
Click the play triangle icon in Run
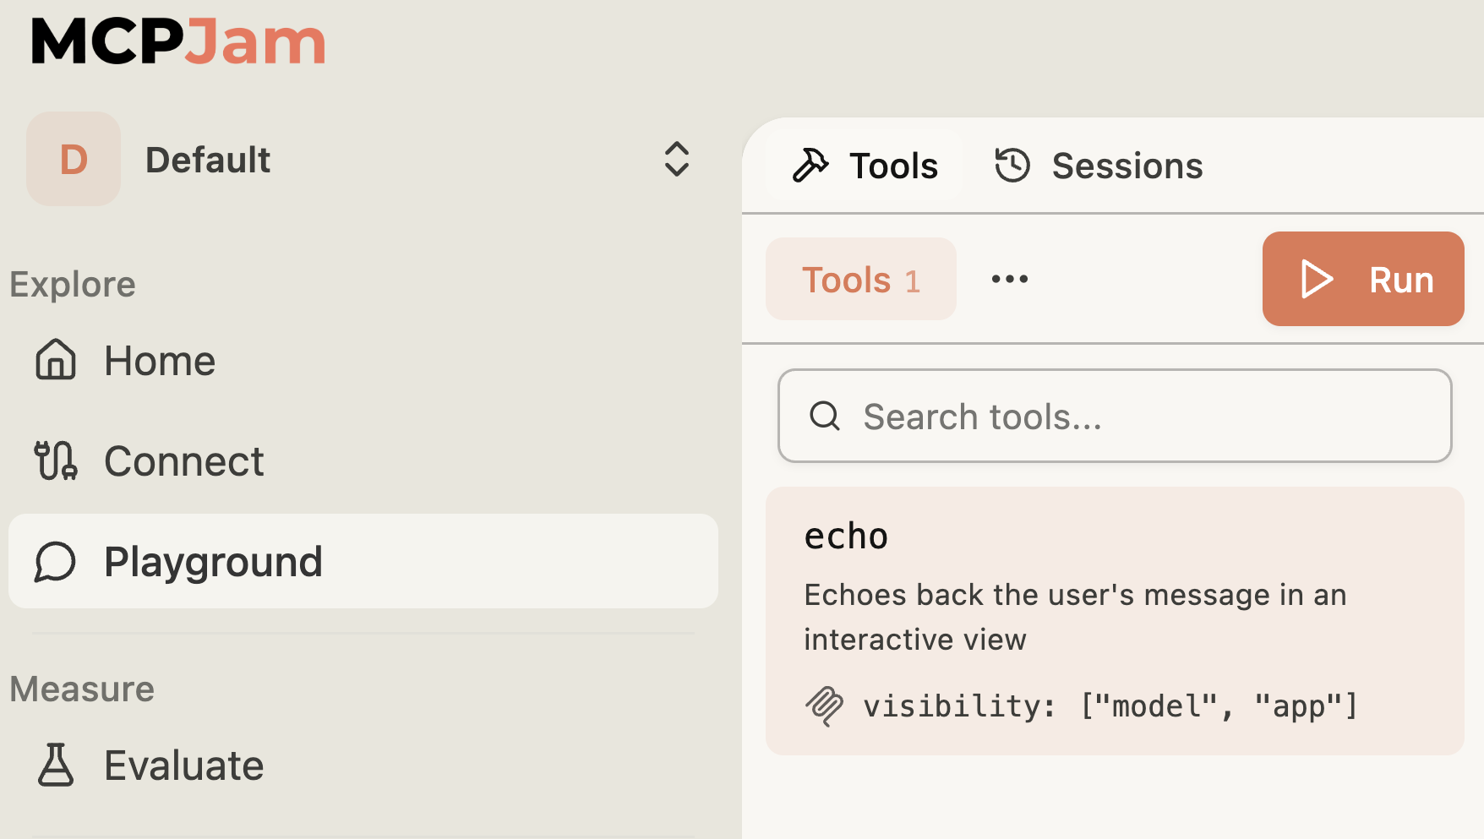(1317, 279)
